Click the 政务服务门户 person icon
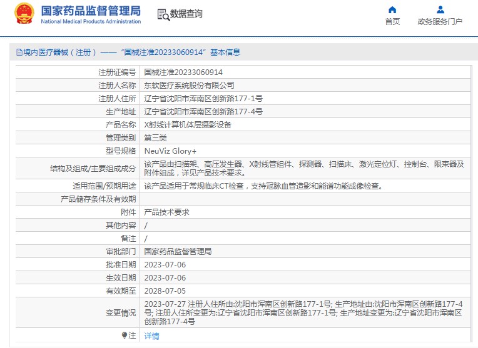Viewport: 478px width, 348px height. click(x=440, y=9)
